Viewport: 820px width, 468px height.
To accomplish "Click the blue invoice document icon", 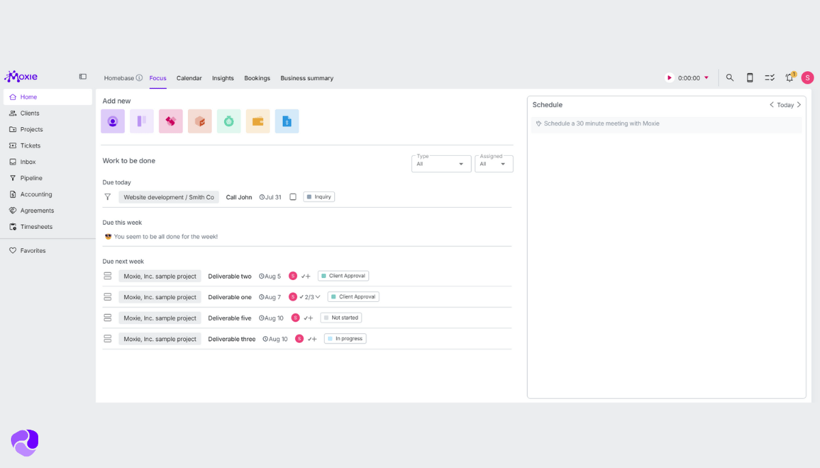I will 287,121.
